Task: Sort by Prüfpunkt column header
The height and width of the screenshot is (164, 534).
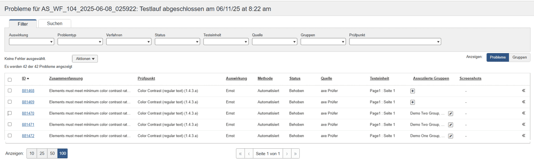Action: tap(146, 79)
